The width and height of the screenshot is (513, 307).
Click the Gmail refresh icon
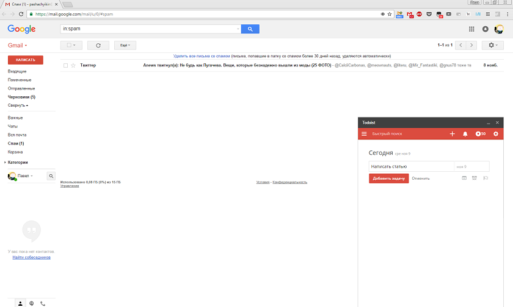coord(98,45)
